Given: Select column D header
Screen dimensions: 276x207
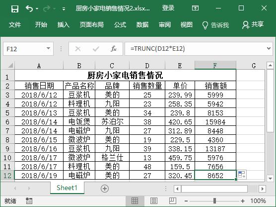Looking at the screenshot, I should click(147, 66).
